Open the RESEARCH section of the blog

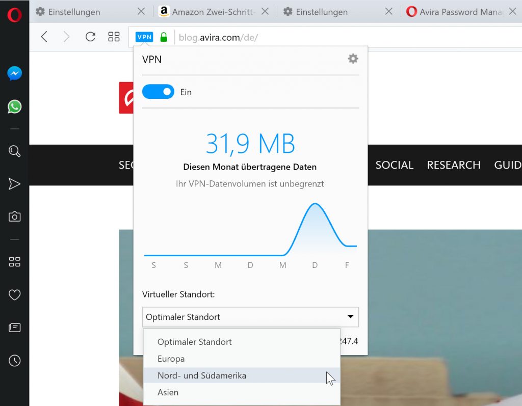pos(454,165)
